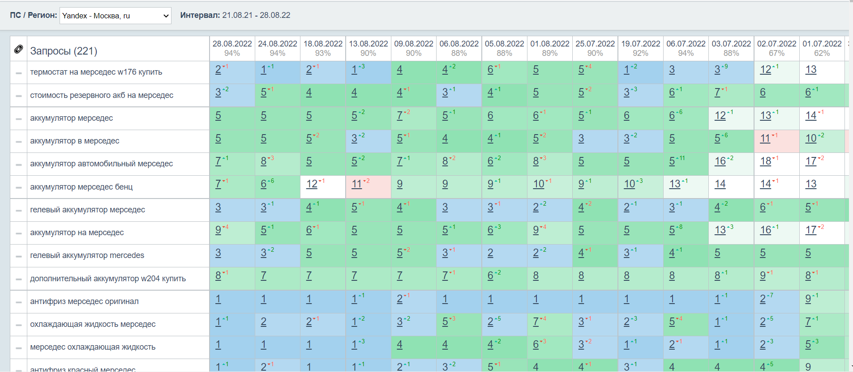Open position 16 for 'аккумулятор автомобильный мерседес' 03.07.2022

pyautogui.click(x=720, y=161)
